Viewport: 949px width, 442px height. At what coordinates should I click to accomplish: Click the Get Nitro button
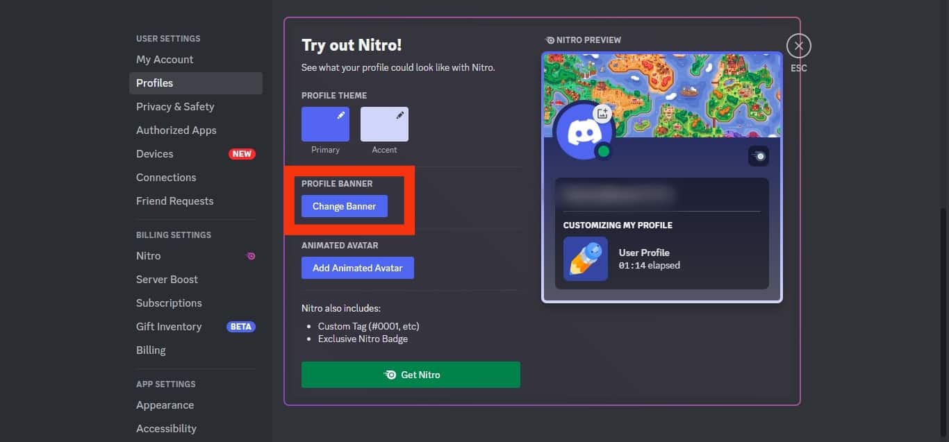[411, 374]
